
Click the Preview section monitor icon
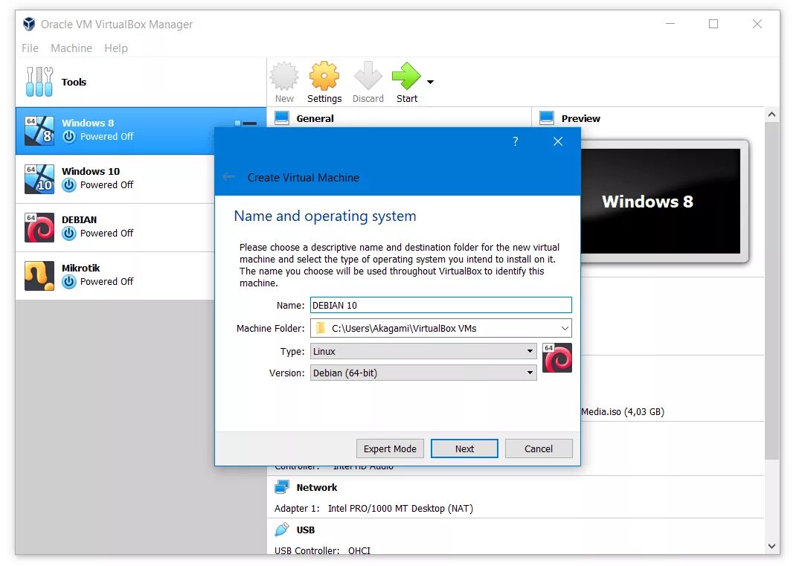(x=547, y=118)
